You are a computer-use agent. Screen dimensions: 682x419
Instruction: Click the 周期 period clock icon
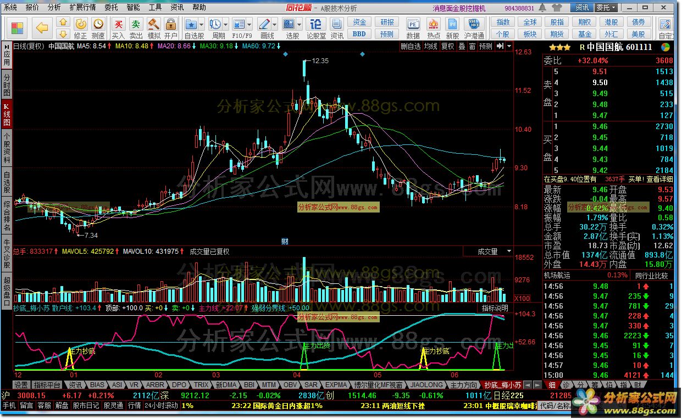tap(215, 24)
